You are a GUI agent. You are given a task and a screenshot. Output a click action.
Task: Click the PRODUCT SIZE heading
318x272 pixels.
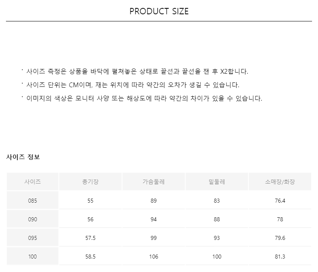click(159, 11)
